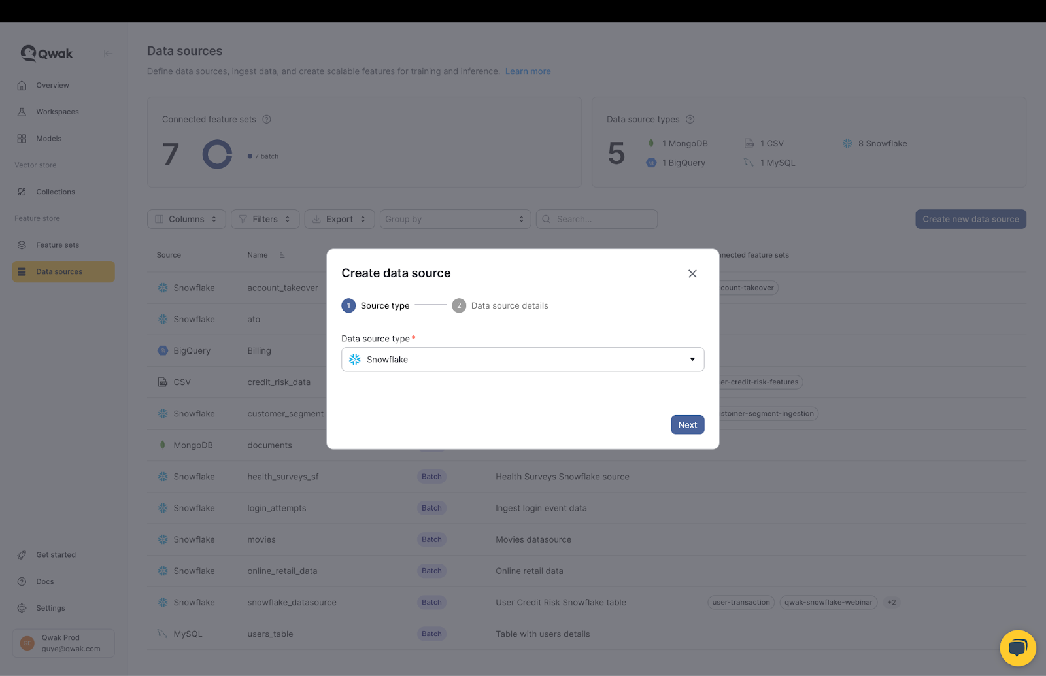Click the Overview home icon
Image resolution: width=1046 pixels, height=676 pixels.
coord(22,86)
